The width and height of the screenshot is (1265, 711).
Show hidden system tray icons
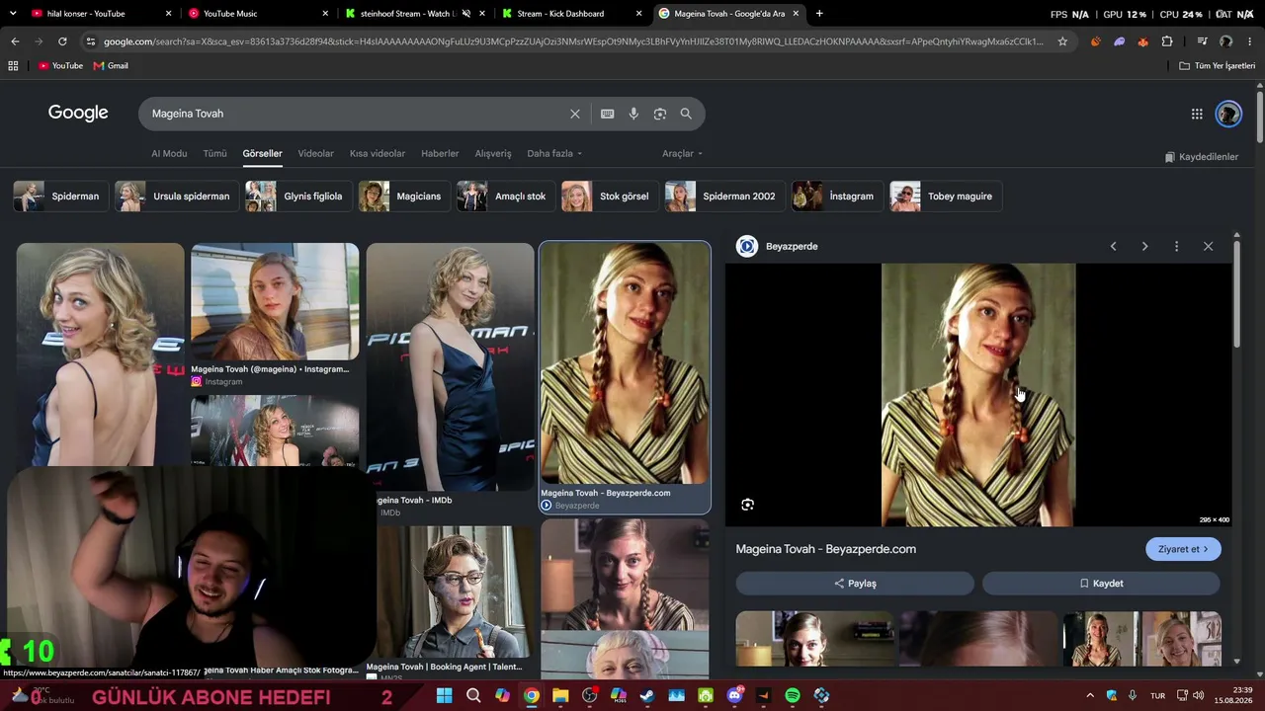[x=1090, y=696]
